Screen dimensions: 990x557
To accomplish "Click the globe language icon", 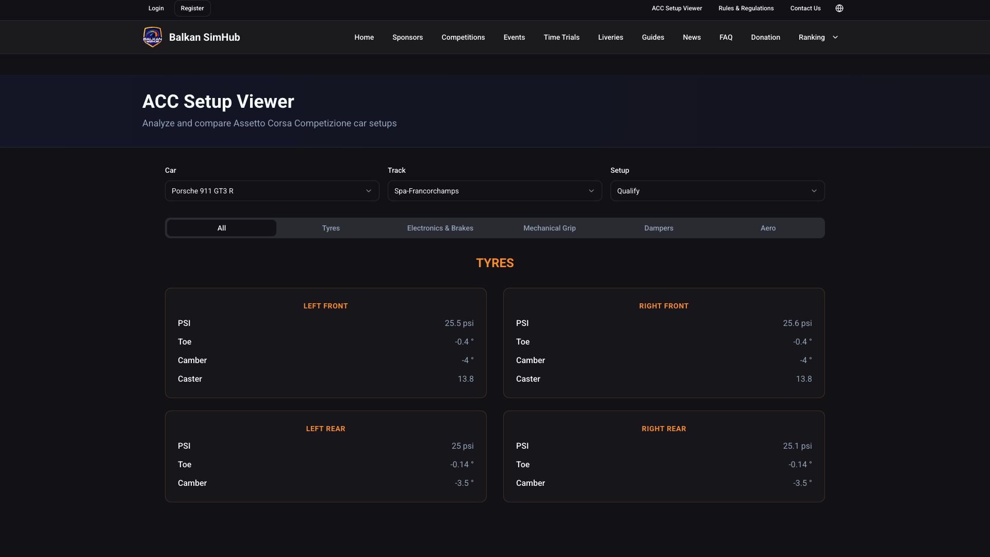I will click(x=839, y=8).
